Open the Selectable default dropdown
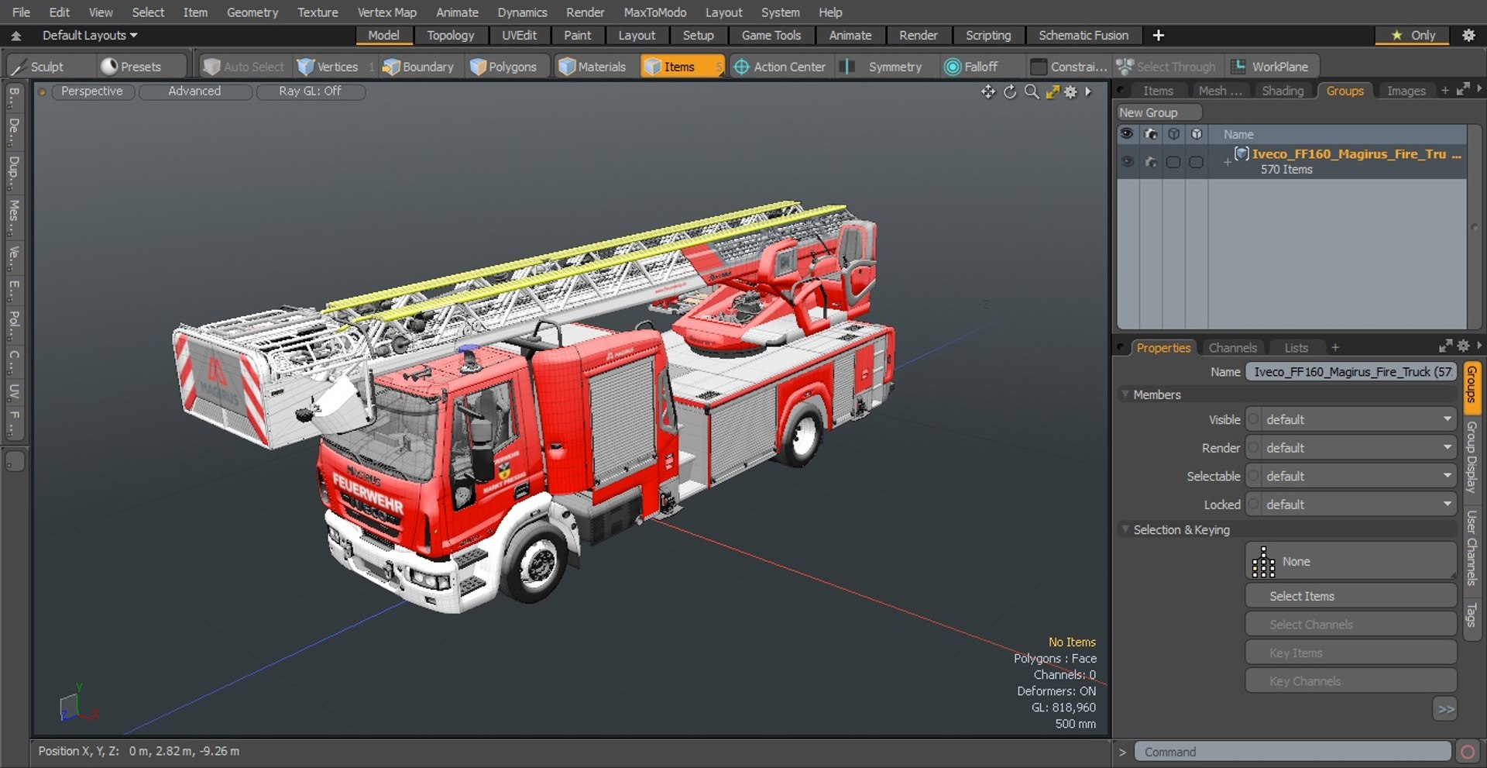 (x=1351, y=476)
